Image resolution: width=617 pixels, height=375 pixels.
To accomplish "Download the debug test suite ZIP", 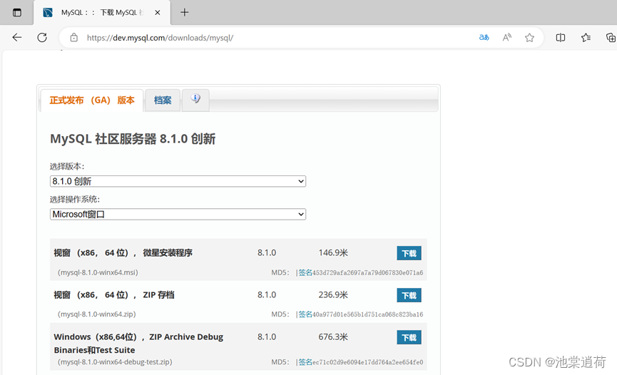I will pos(409,338).
